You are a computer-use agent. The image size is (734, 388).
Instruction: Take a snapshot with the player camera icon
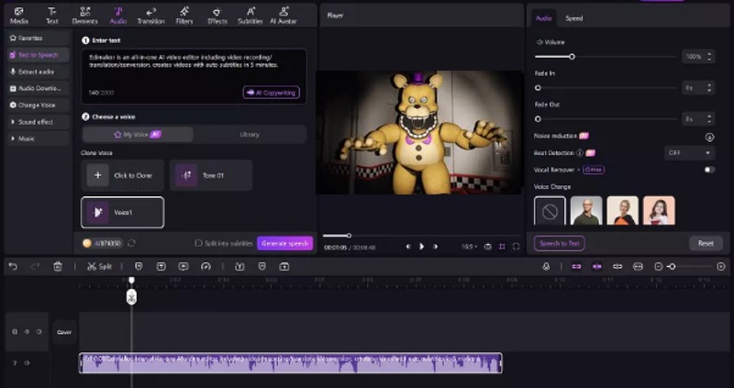point(487,247)
